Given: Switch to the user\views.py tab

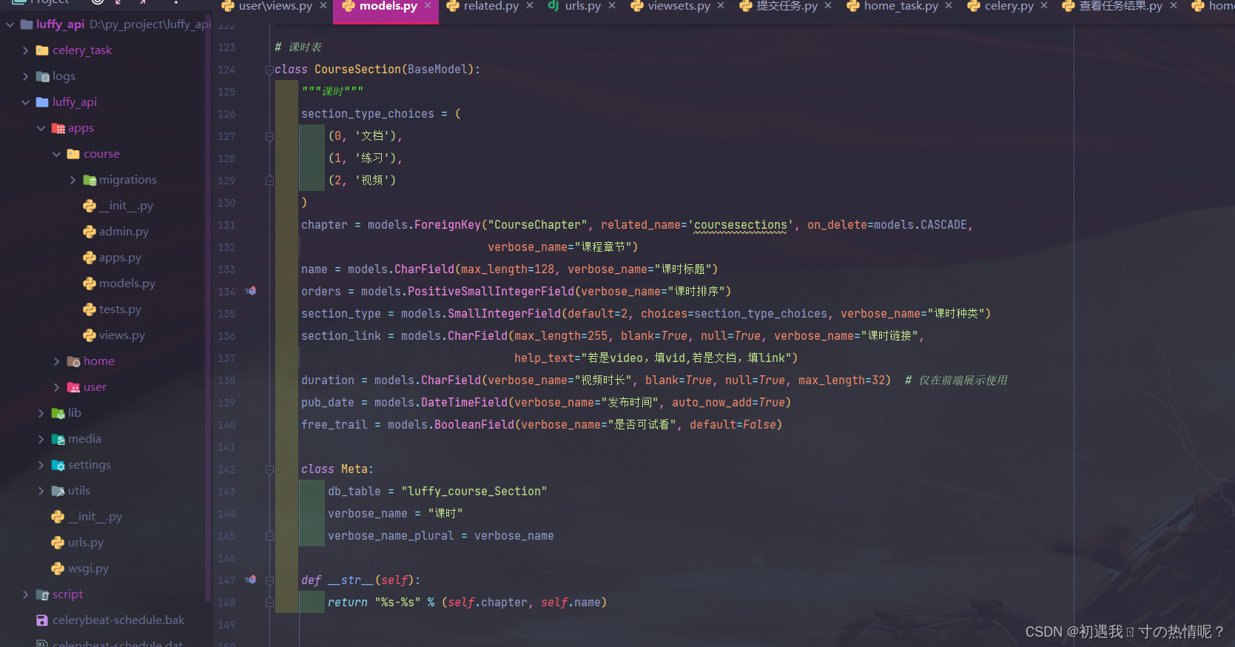Looking at the screenshot, I should [275, 6].
